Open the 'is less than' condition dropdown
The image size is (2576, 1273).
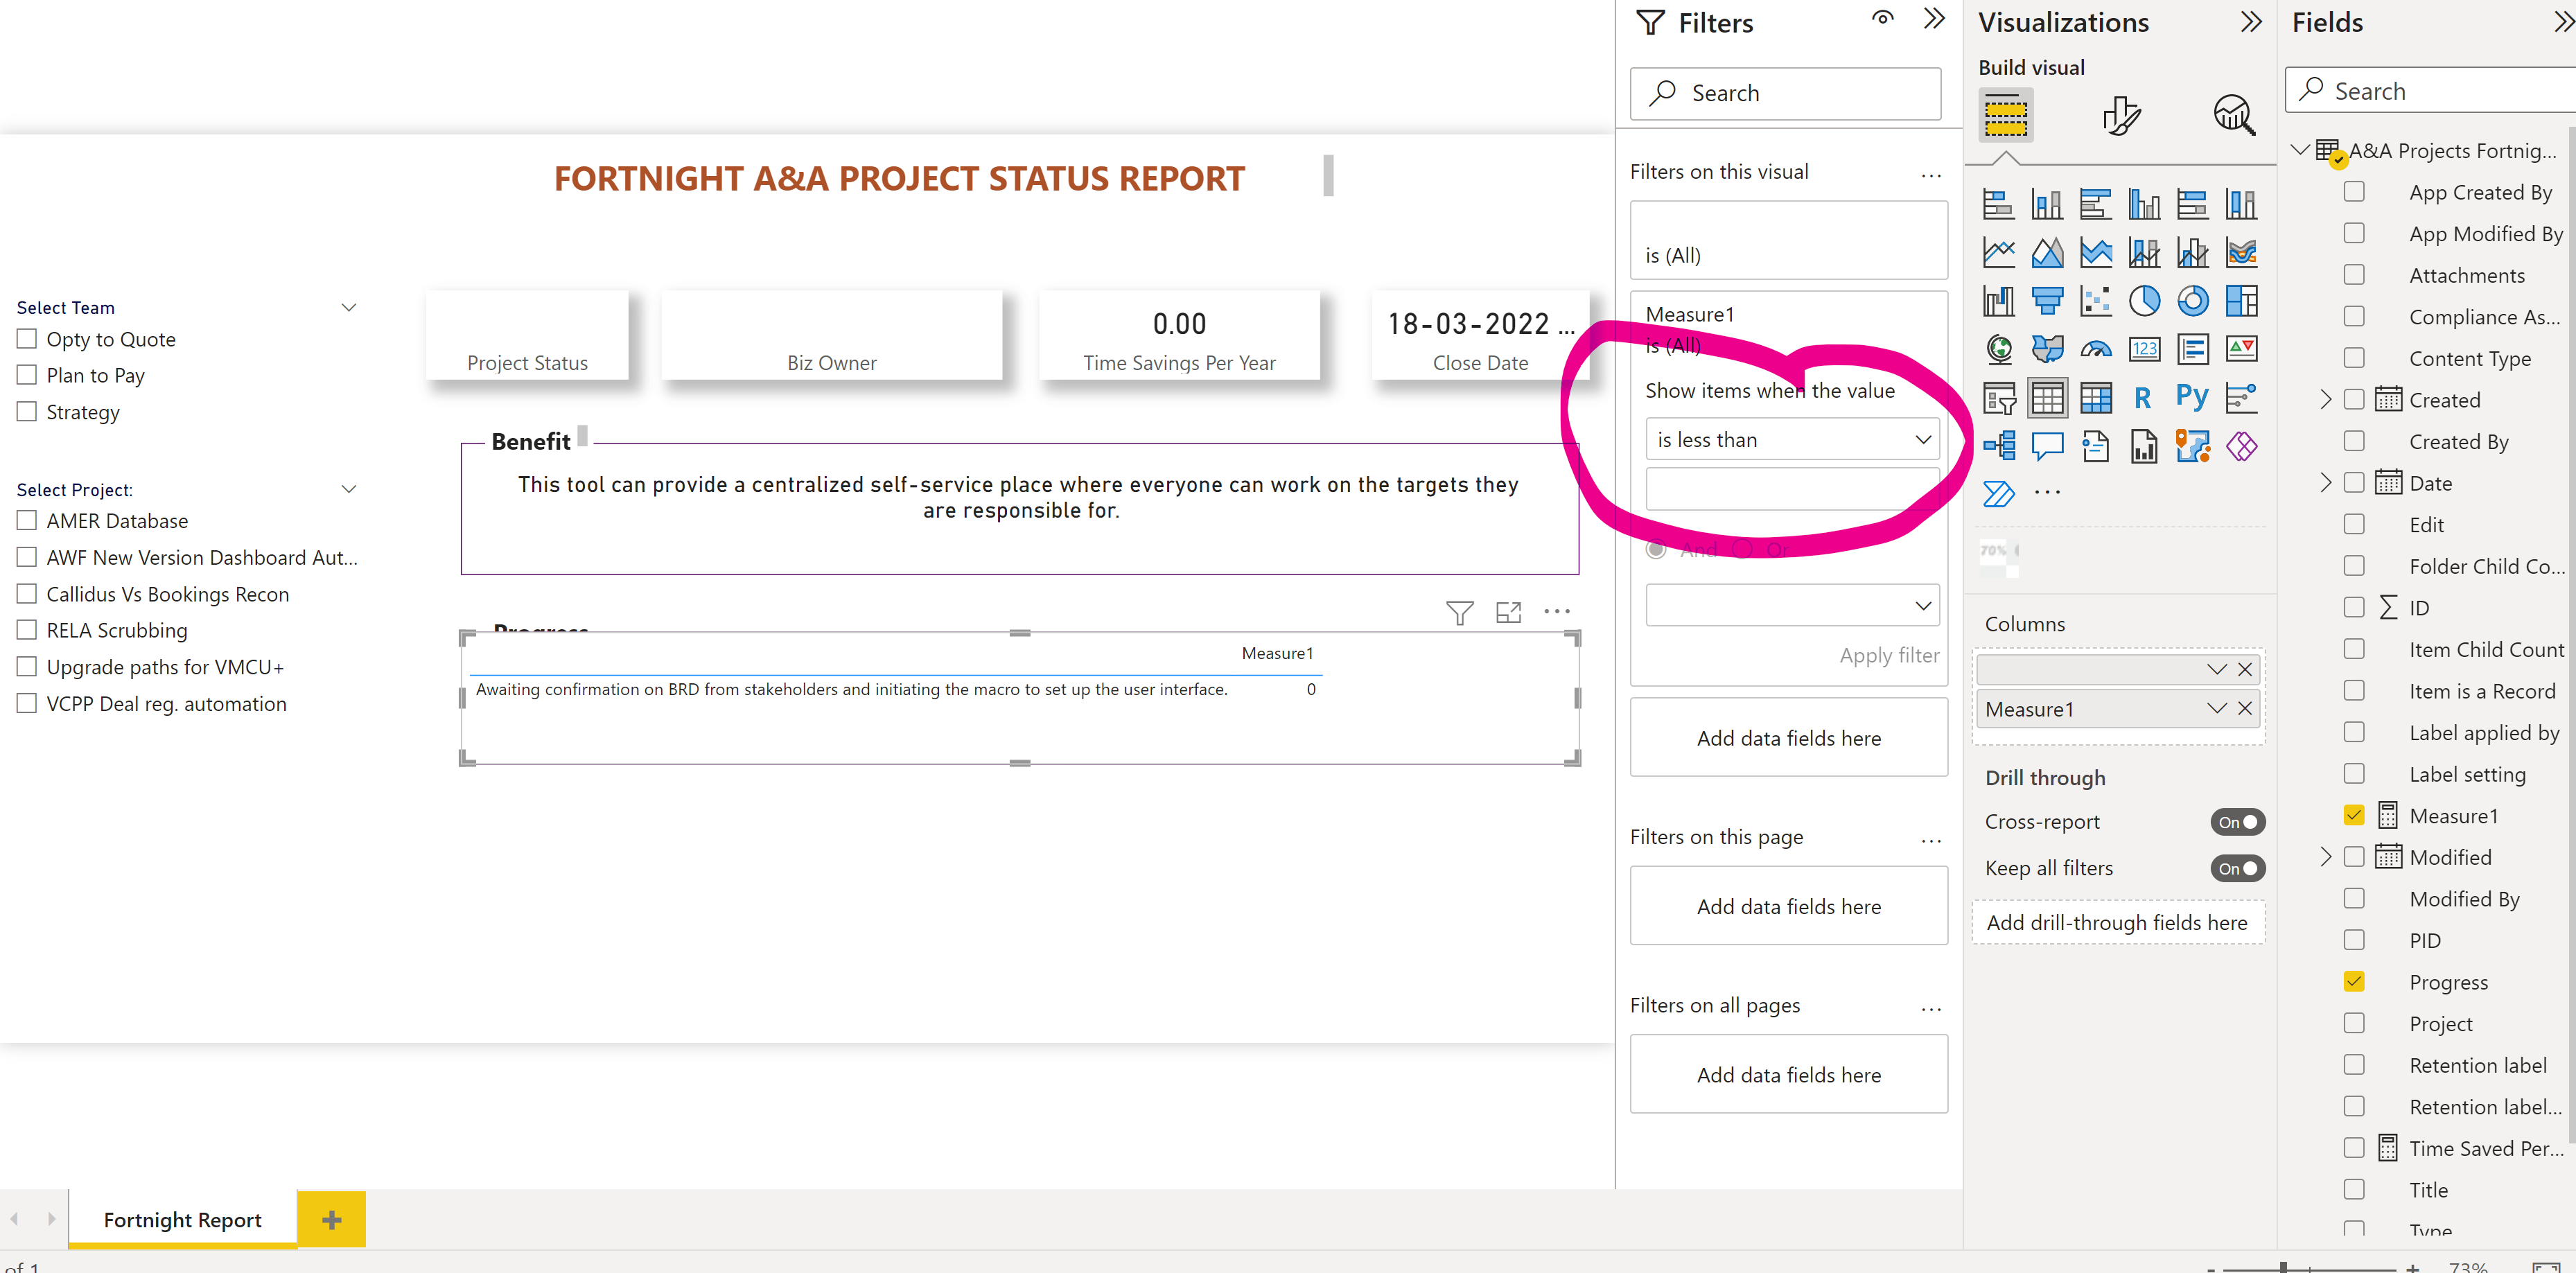click(x=1792, y=440)
